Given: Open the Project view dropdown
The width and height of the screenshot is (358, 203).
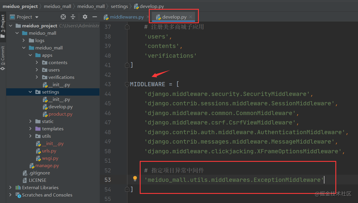Looking at the screenshot, I should pyautogui.click(x=27, y=17).
